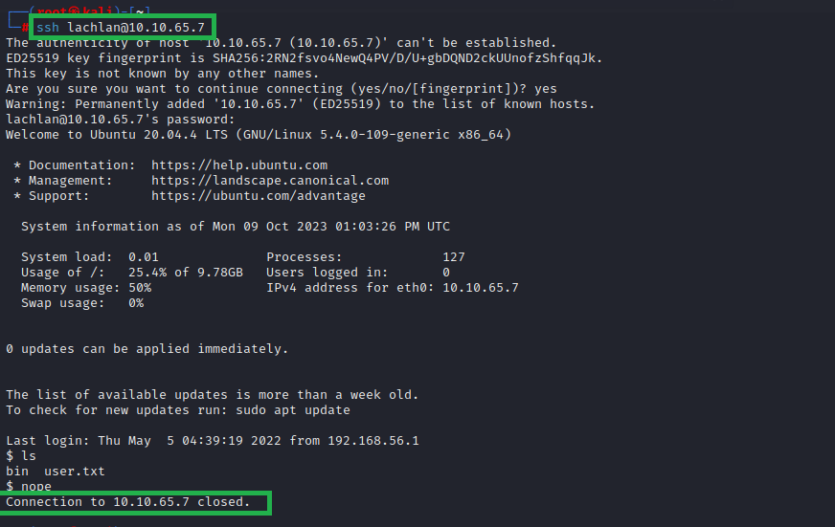This screenshot has height=527, width=835.
Task: Click the bin directory in ls output
Action: coord(17,472)
